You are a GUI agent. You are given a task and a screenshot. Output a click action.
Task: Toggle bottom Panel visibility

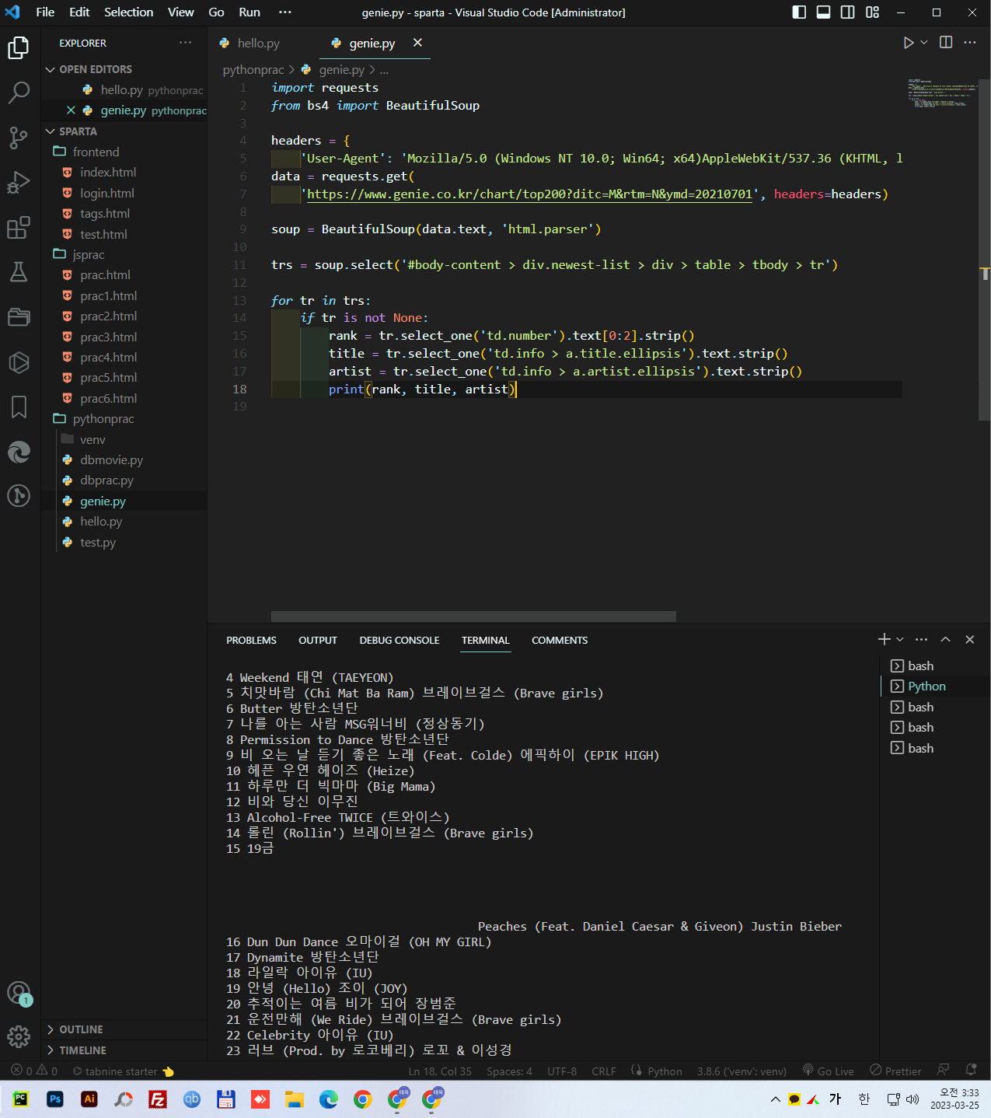(823, 12)
